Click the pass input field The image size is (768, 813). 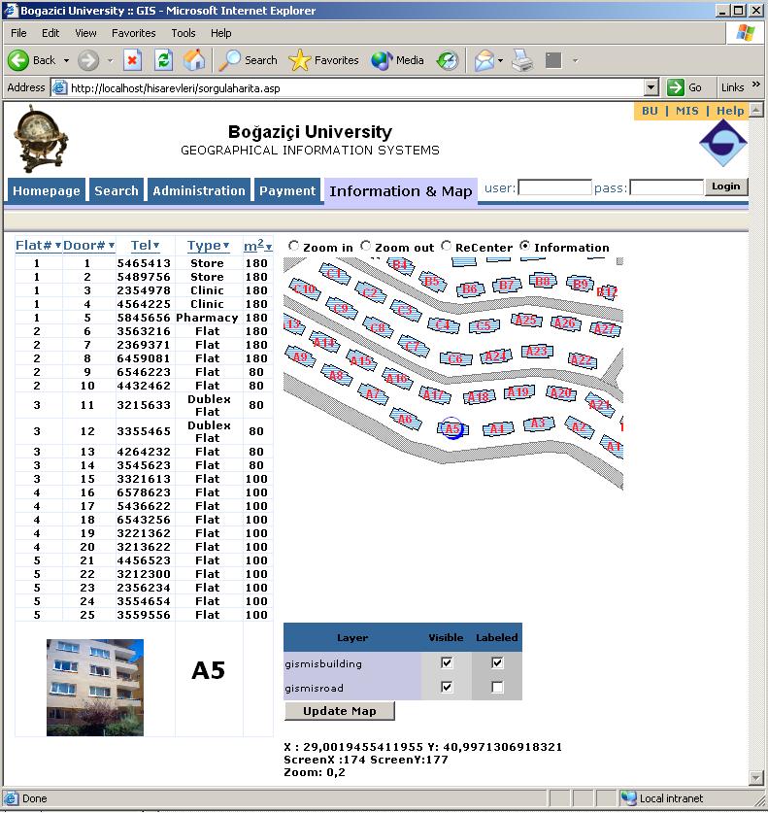(666, 187)
